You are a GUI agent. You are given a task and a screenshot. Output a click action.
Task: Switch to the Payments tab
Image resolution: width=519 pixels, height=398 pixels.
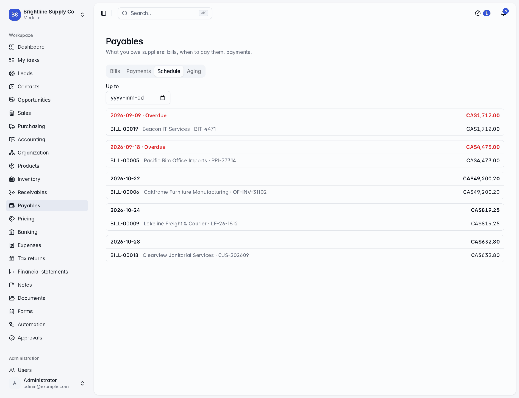138,71
